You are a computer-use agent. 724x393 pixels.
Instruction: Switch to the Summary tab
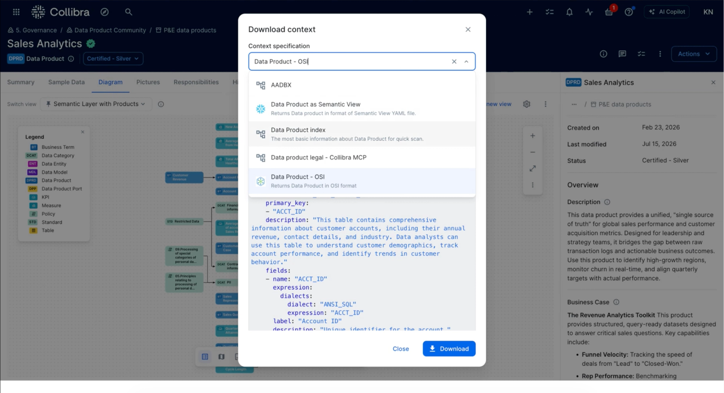click(21, 82)
